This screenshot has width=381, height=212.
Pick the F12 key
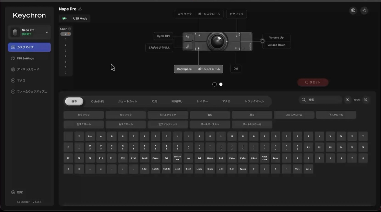point(123,158)
